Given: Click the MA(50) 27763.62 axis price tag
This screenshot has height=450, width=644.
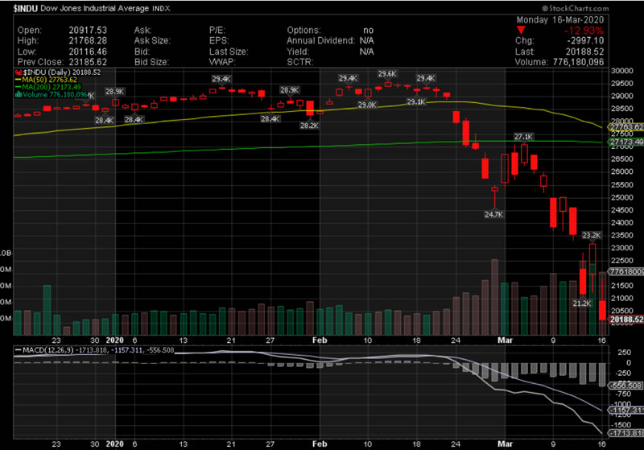Looking at the screenshot, I should pos(626,127).
